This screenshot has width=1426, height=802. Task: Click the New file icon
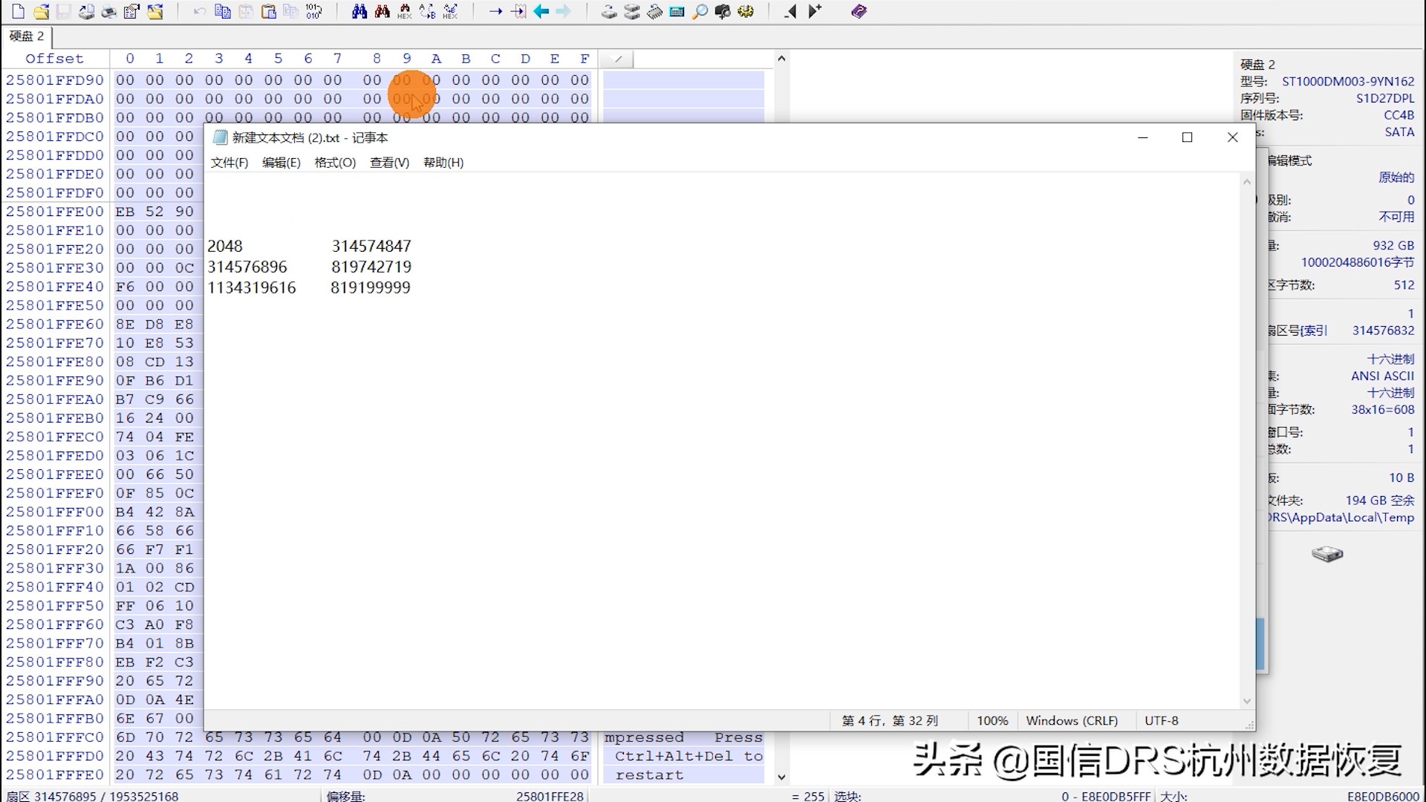click(x=19, y=11)
